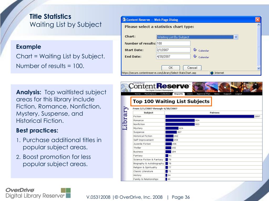Open the Approval Plan tab
Viewport: 269px width, 201px height.
point(204,94)
